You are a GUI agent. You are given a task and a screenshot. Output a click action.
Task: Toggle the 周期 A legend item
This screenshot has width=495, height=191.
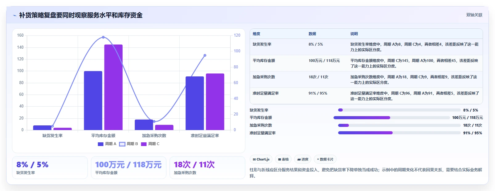pyautogui.click(x=107, y=144)
